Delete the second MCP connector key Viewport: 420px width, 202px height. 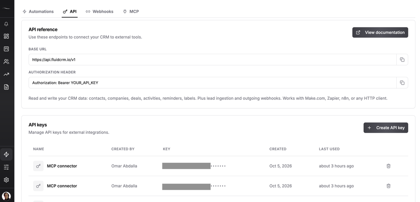(388, 186)
